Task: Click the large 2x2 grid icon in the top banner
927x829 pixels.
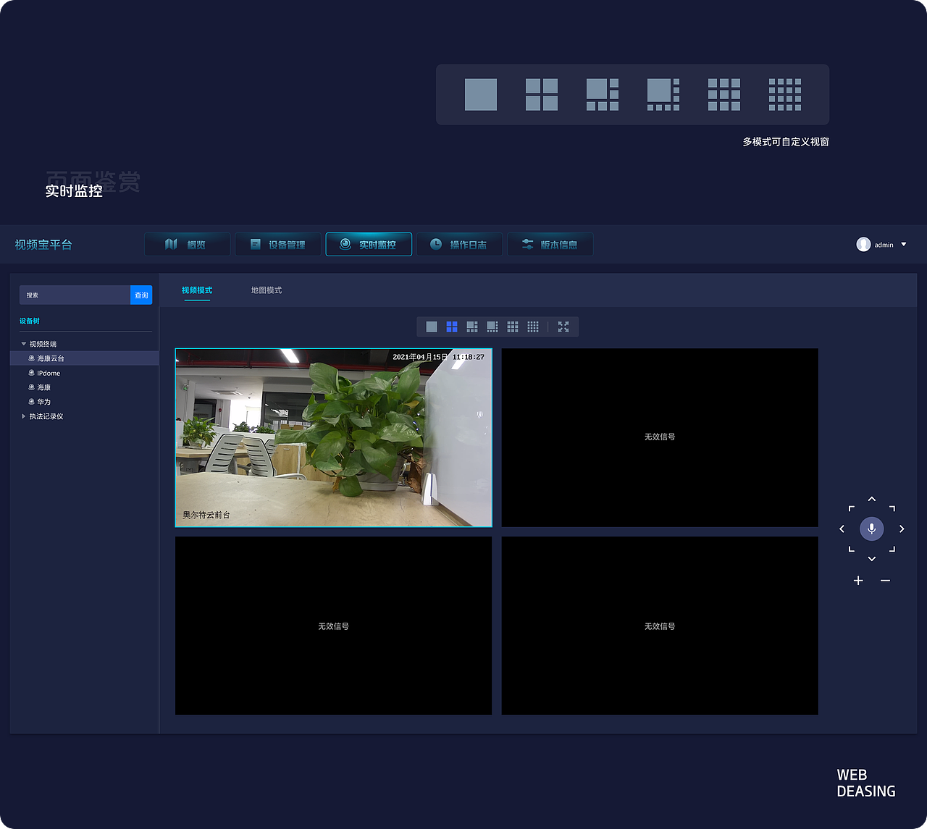Action: point(542,95)
